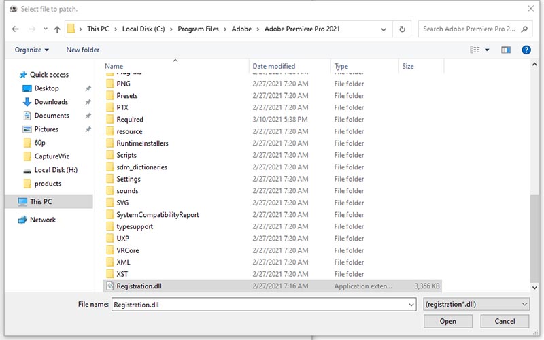
Task: Click the Forward navigation arrow
Action: click(x=32, y=29)
